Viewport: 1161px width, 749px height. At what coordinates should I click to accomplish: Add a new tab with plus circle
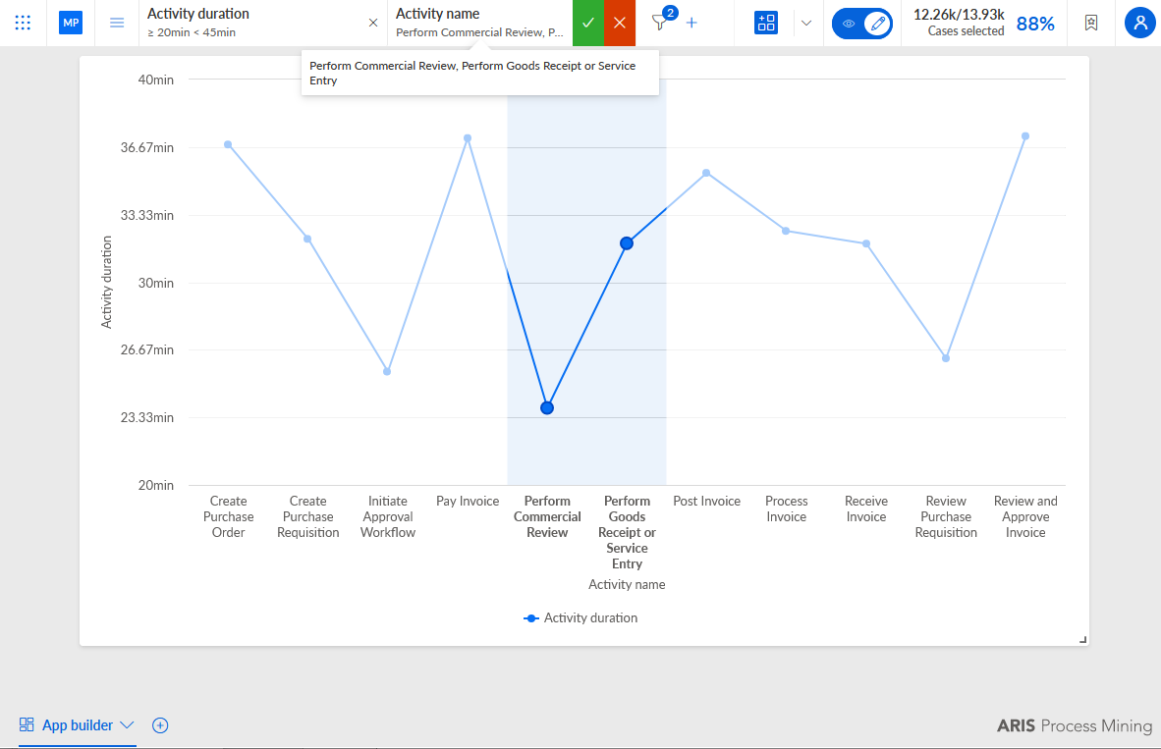pos(160,725)
